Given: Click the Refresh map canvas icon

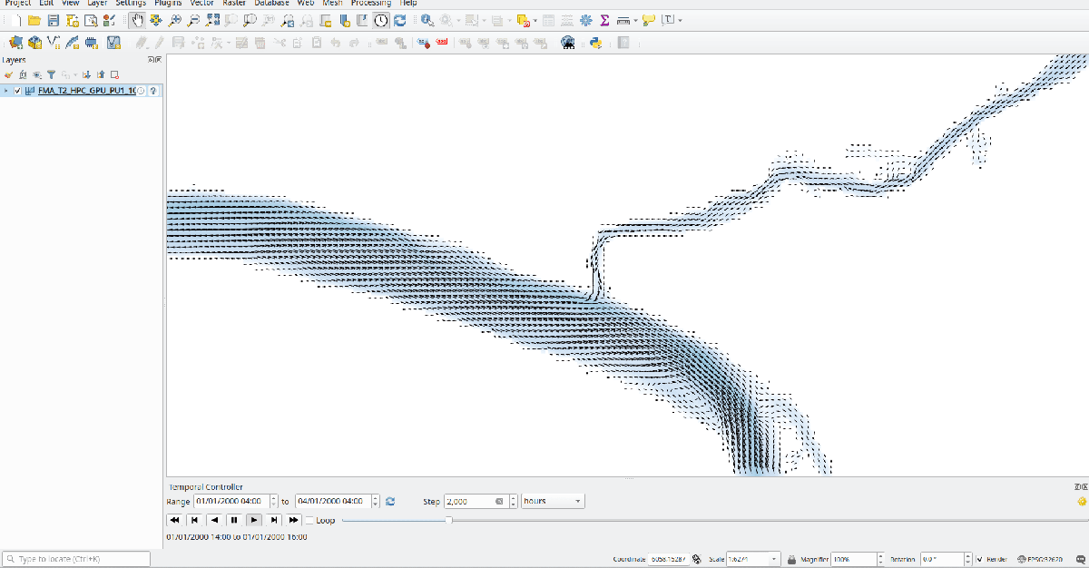Looking at the screenshot, I should coord(399,20).
